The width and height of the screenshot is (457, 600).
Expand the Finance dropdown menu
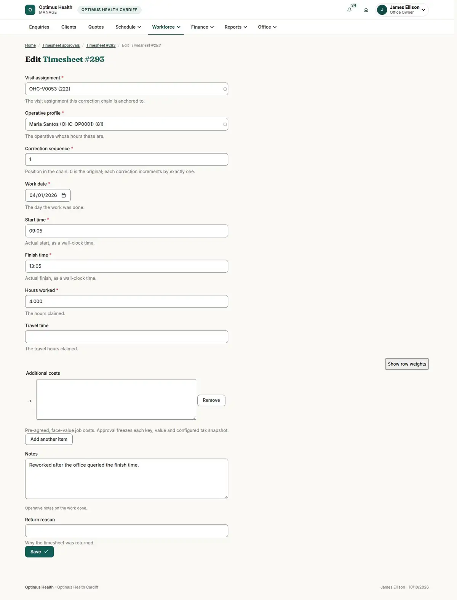(202, 27)
